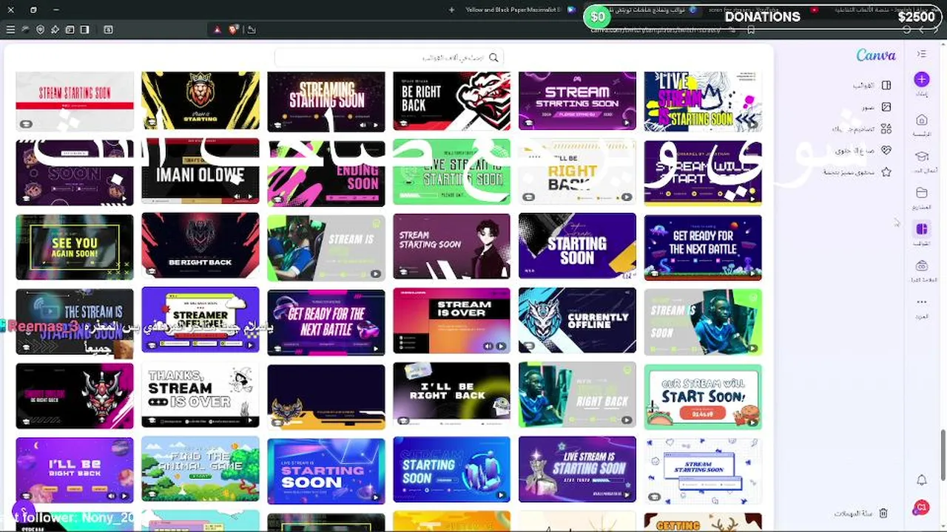Image resolution: width=947 pixels, height=532 pixels.
Task: Open the gradient Stream Is Over template
Action: (x=451, y=321)
